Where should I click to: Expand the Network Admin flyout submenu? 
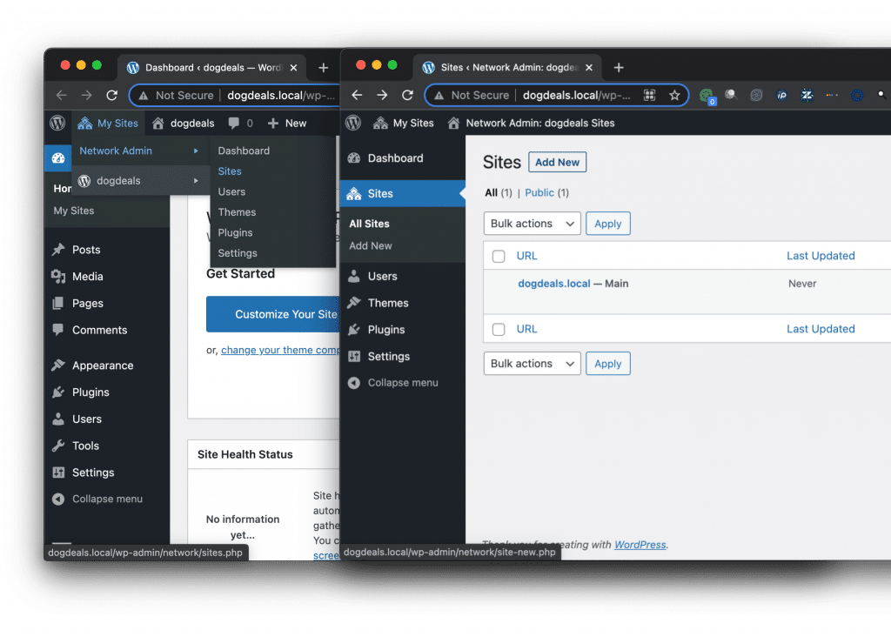pyautogui.click(x=140, y=151)
